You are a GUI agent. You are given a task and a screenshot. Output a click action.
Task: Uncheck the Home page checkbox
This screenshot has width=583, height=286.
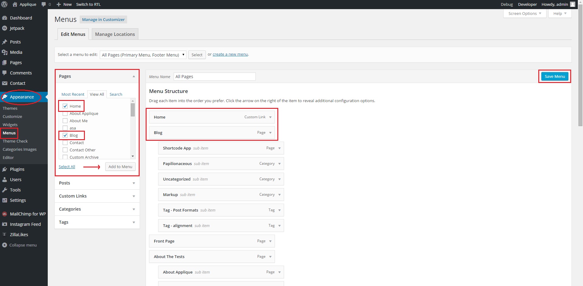tap(65, 106)
